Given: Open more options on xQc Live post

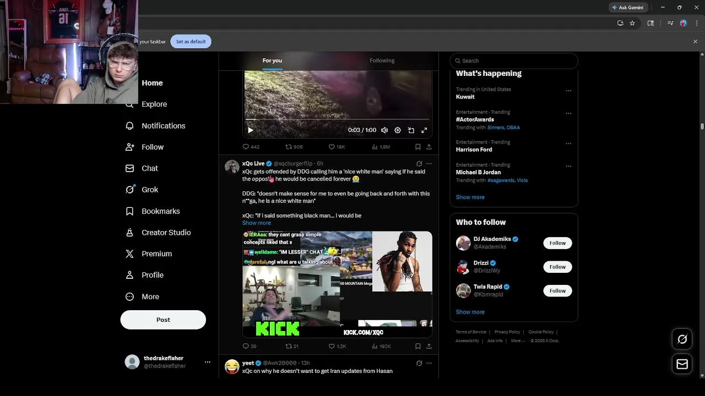Looking at the screenshot, I should [x=429, y=164].
